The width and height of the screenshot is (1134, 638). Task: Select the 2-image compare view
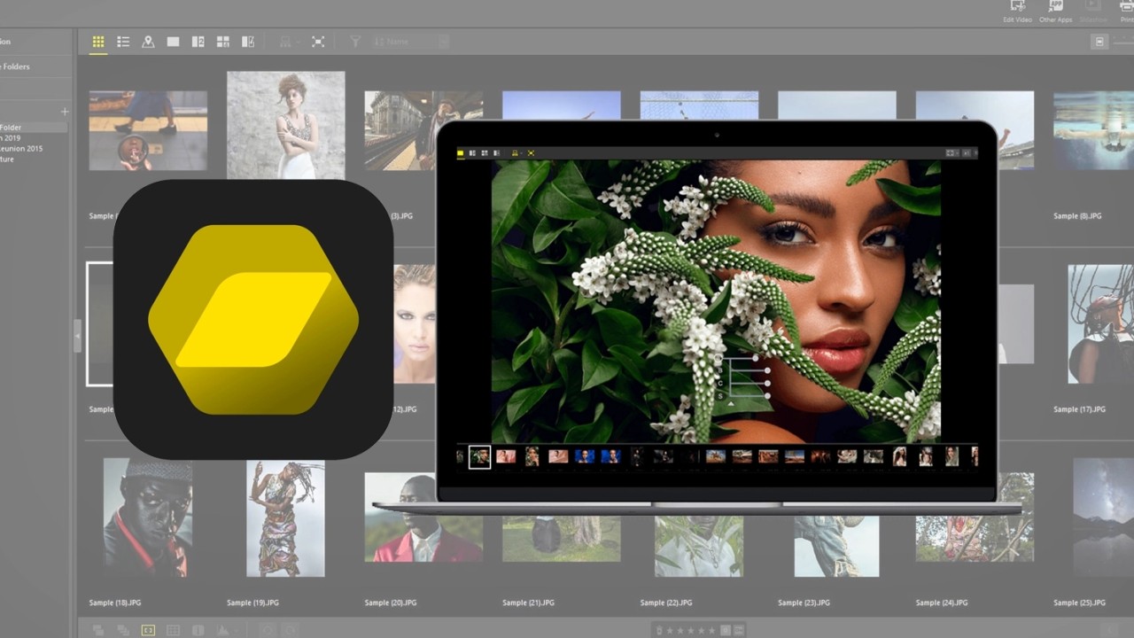click(x=198, y=42)
